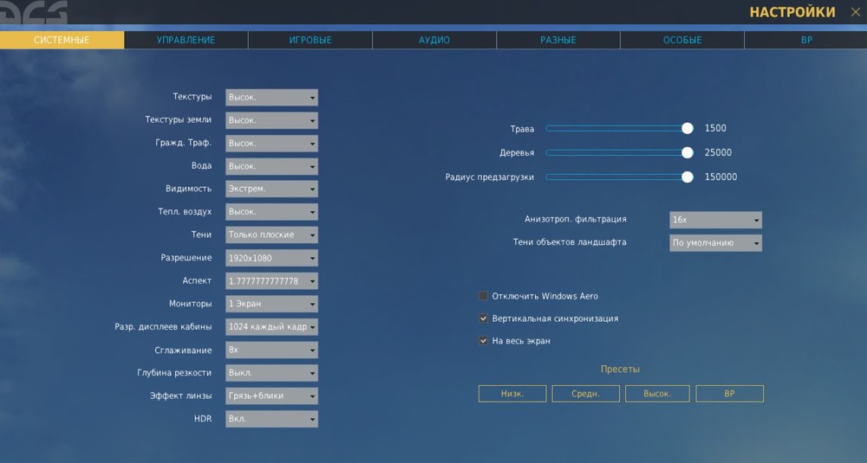Viewport: 867px width, 463px height.
Task: Open the HDR dropdown set to Вкл.
Action: click(x=271, y=419)
